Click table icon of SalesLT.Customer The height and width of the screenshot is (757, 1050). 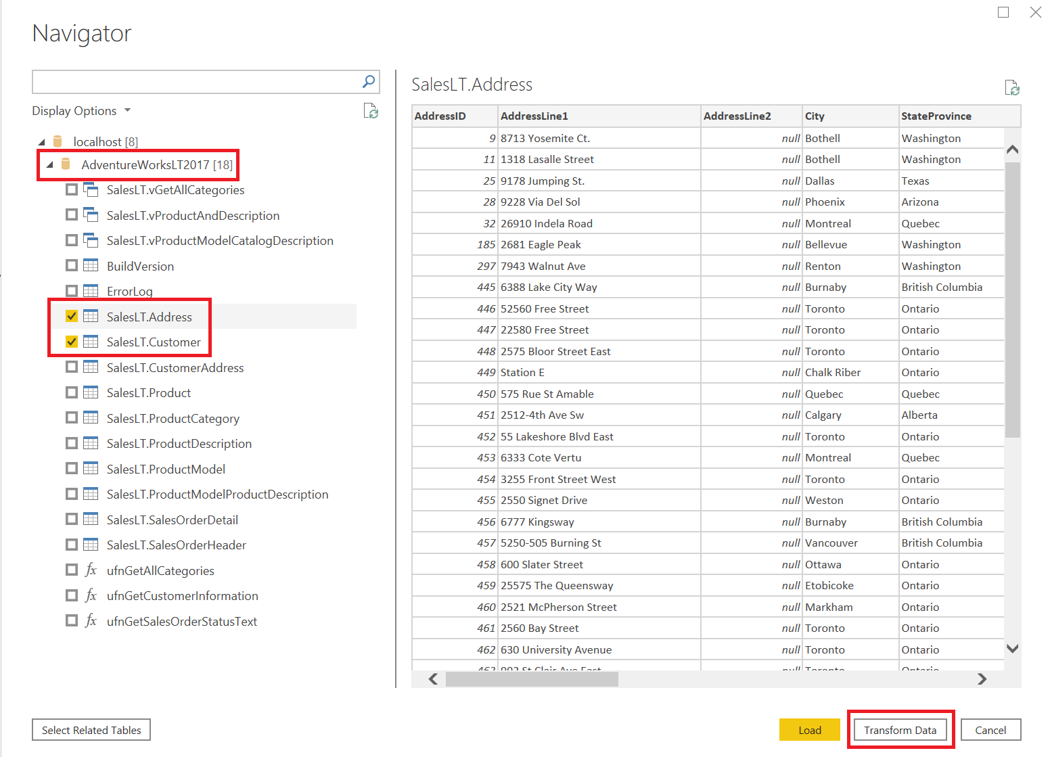pos(91,342)
